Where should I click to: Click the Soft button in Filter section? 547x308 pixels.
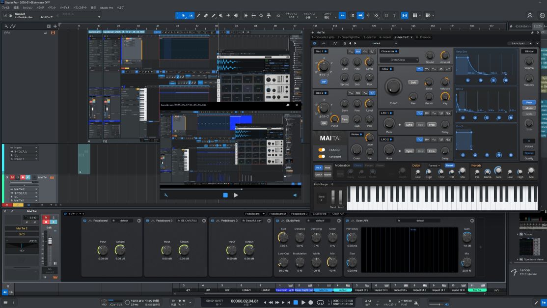[x=413, y=83]
